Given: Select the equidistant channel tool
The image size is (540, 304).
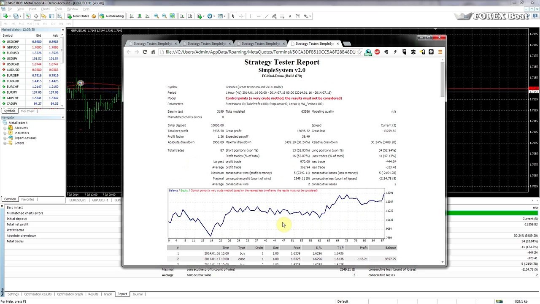Looking at the screenshot, I should pos(274,16).
